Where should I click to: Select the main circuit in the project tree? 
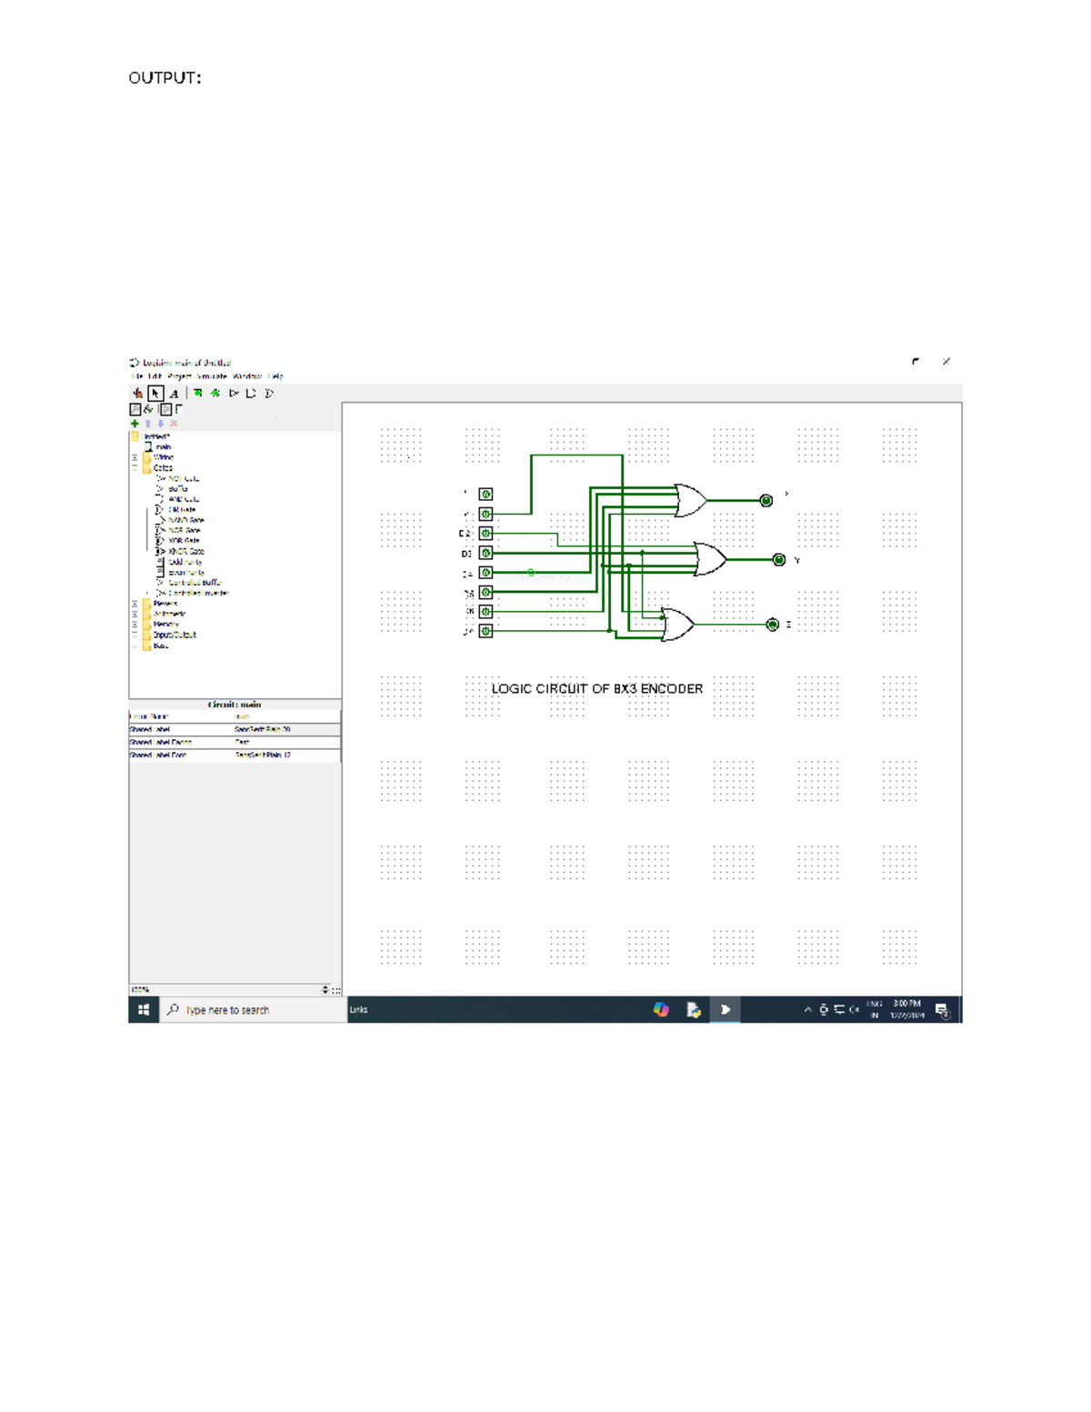162,446
